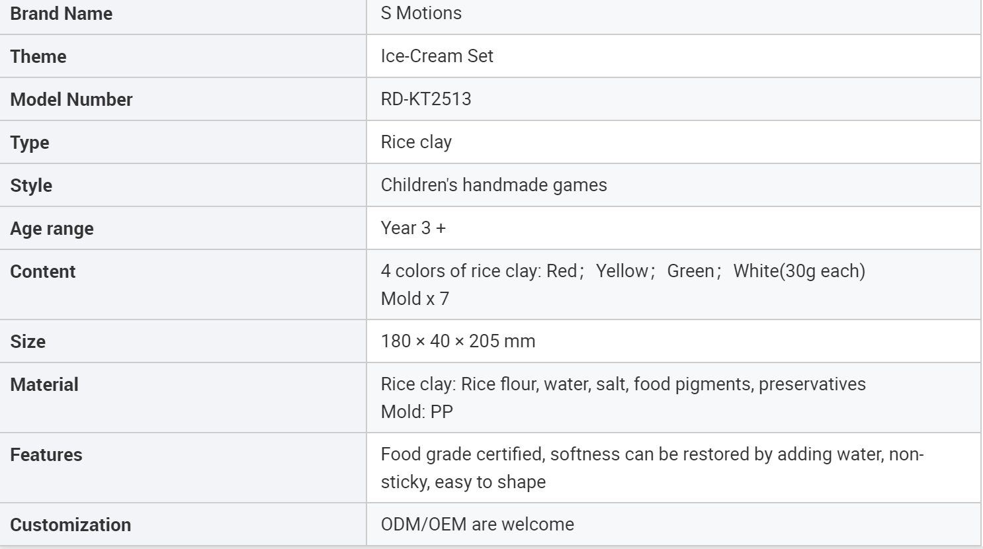Click the Year 3 + value
This screenshot has width=983, height=549.
(413, 228)
